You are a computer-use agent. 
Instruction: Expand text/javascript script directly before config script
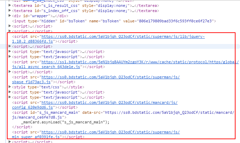click(x=10, y=97)
